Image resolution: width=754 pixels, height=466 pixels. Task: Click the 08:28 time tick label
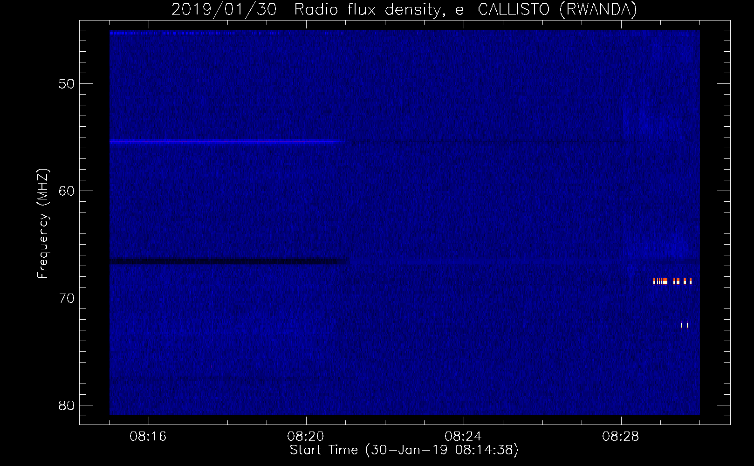[x=621, y=437]
